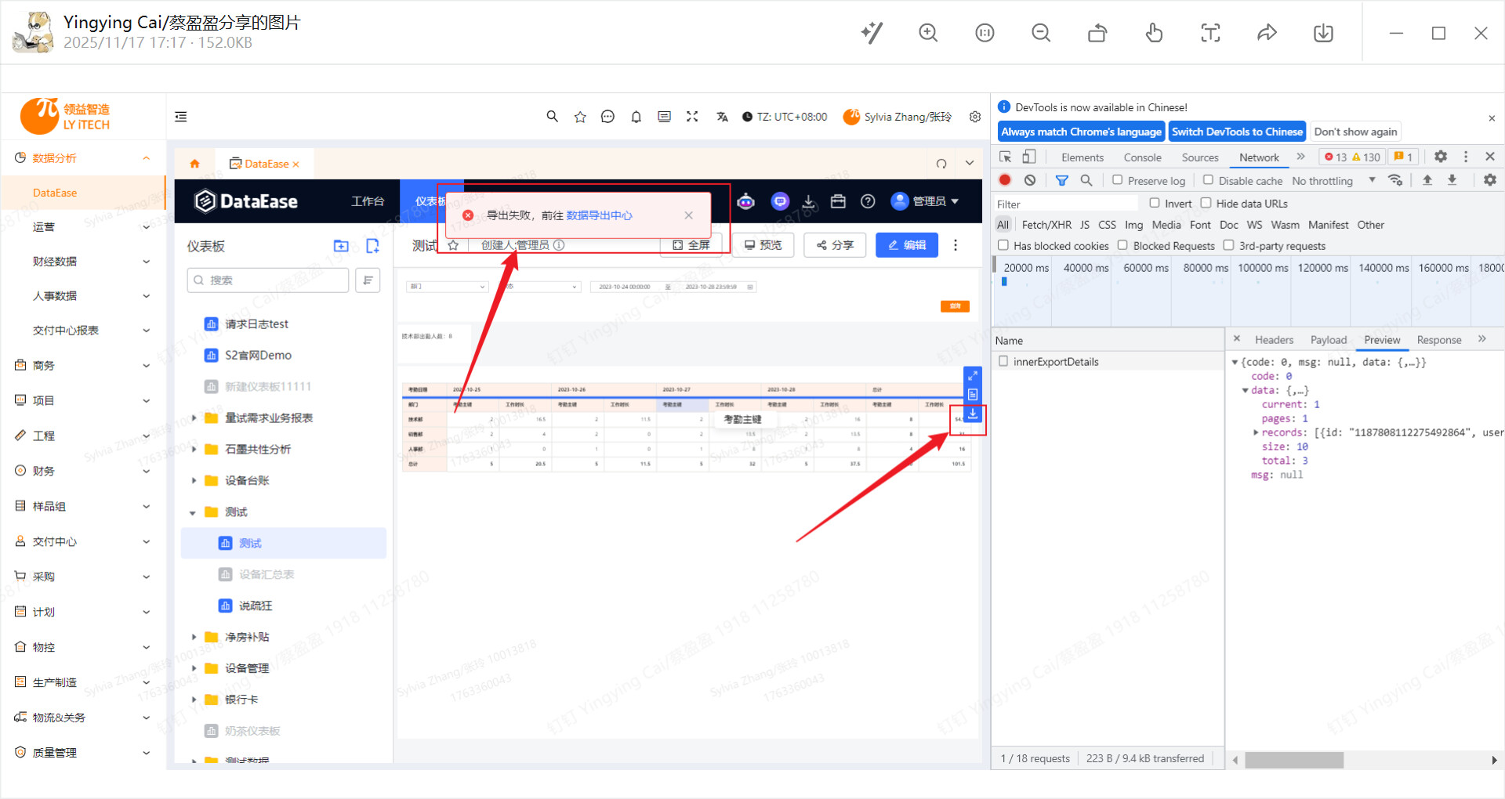Click the DataEase help question mark icon
This screenshot has height=799, width=1505.
(868, 202)
